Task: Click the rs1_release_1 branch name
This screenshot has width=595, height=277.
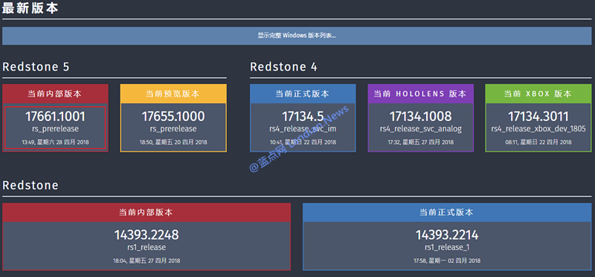Action: [447, 247]
